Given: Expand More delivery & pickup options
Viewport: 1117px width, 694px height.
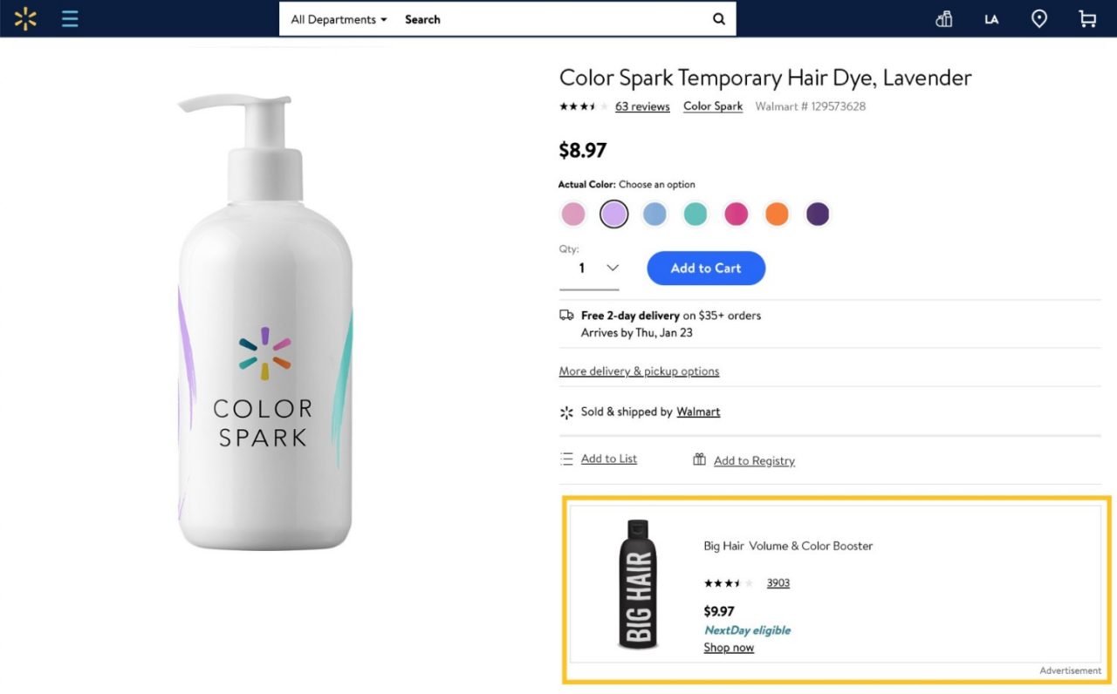Looking at the screenshot, I should (x=639, y=371).
